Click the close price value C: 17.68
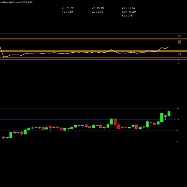The image size is (187, 187). pos(68,12)
